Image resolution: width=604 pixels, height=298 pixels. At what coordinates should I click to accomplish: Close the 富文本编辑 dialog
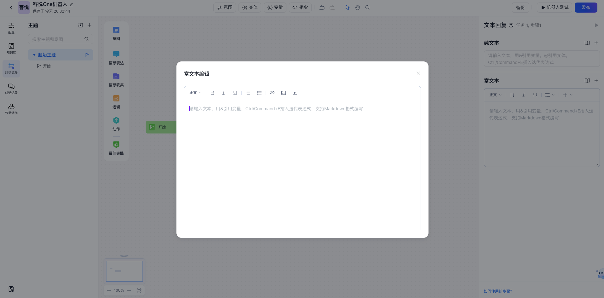[x=418, y=73]
